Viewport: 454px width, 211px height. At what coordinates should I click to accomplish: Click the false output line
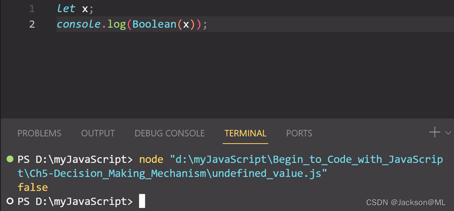tap(33, 187)
